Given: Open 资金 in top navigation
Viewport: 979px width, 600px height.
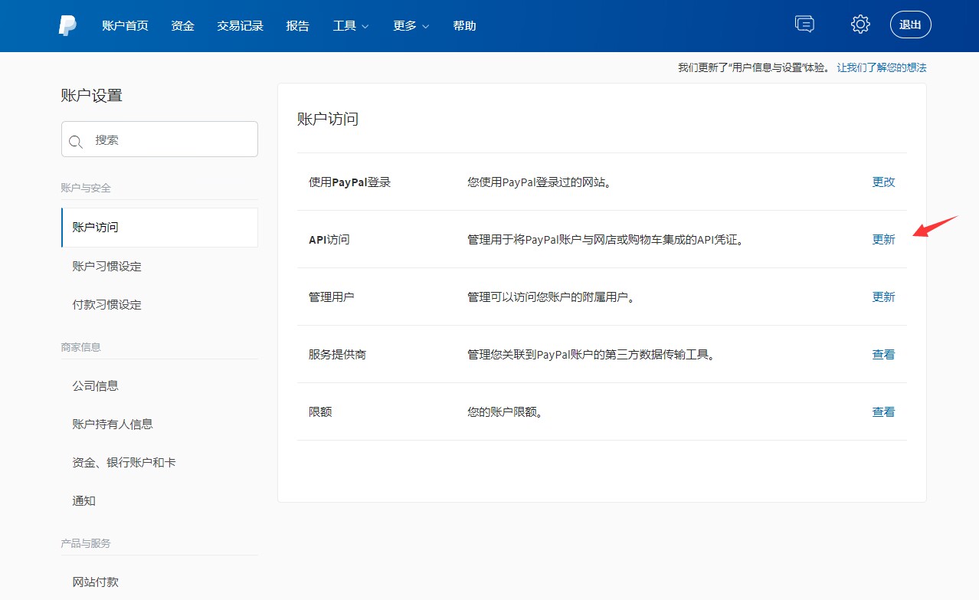Looking at the screenshot, I should coord(183,25).
